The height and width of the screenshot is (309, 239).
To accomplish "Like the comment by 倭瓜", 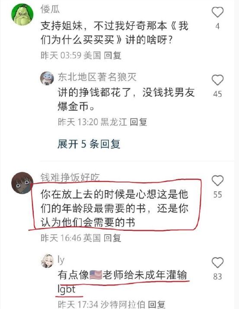I will click(x=217, y=12).
